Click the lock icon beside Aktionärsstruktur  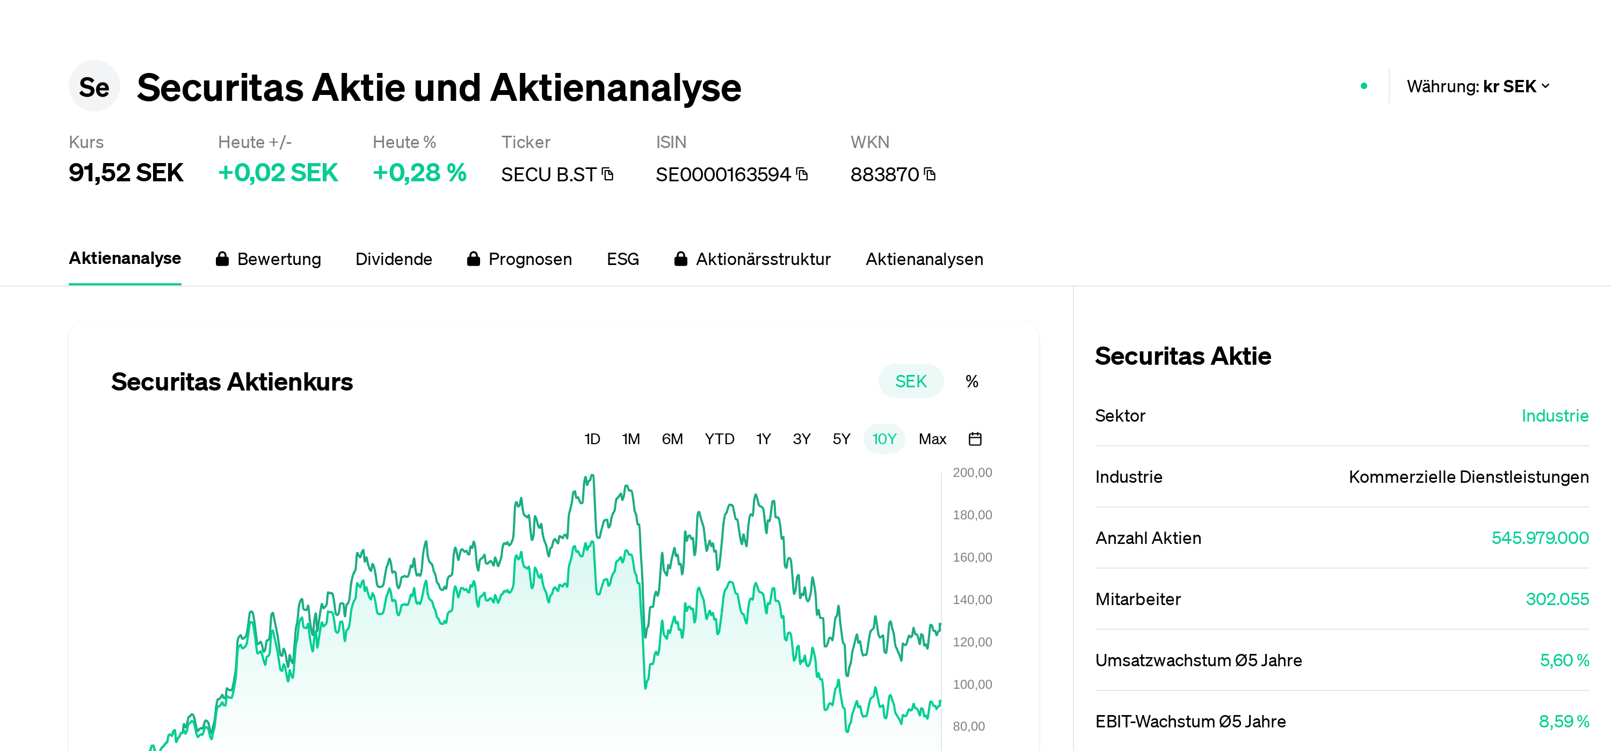681,259
